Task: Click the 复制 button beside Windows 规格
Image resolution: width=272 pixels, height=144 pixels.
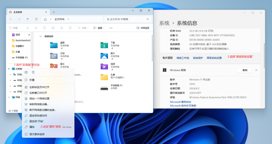Action: (245, 70)
